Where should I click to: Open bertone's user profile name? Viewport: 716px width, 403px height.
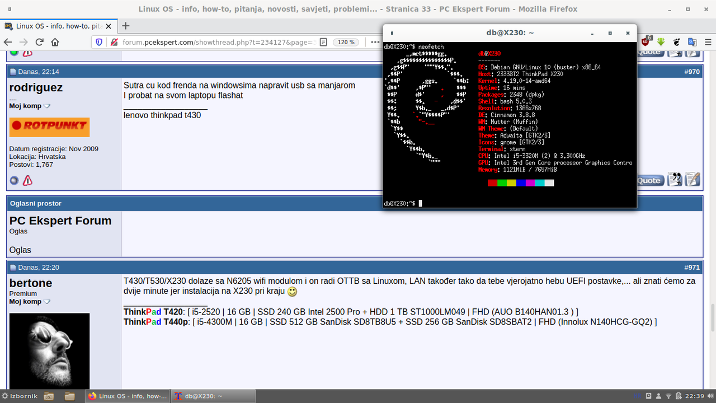pos(31,283)
